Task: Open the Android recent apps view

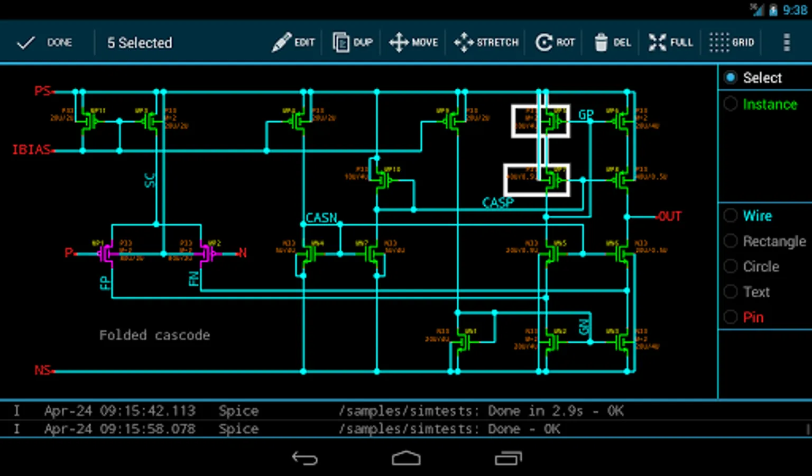Action: tap(508, 458)
